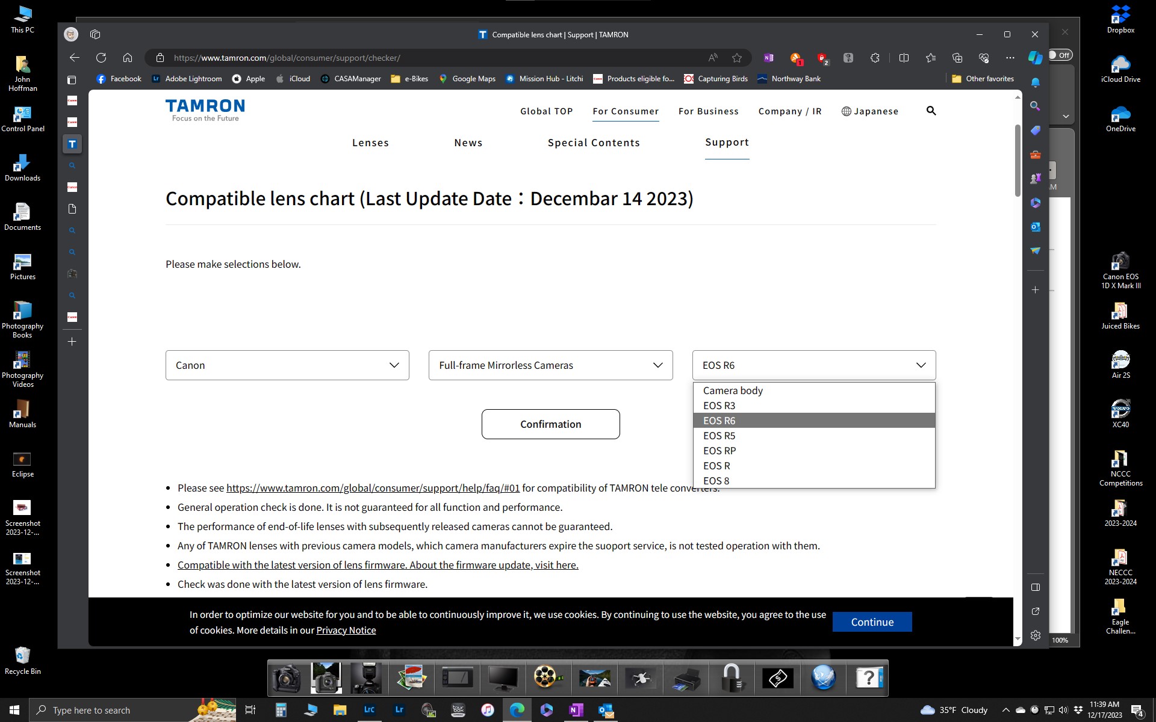Refresh the page with reload icon
Viewport: 1156px width, 722px height.
point(101,58)
